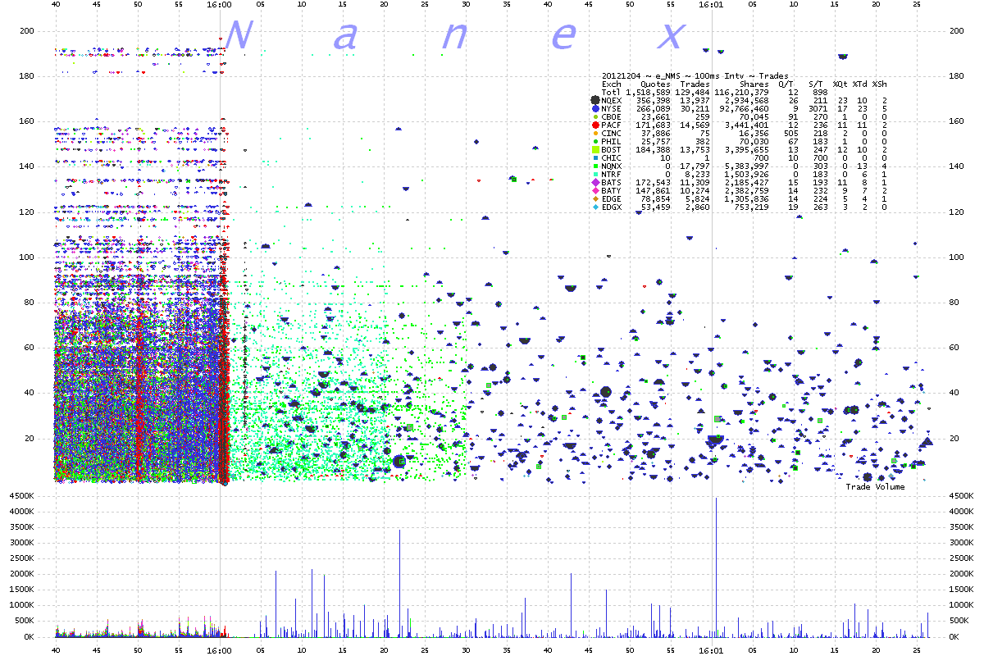Select total quotes value 1,518,589
Screen dimensions: 984x656
point(648,93)
